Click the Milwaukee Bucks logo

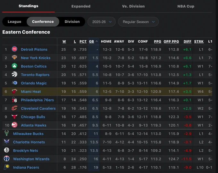tap(6, 133)
